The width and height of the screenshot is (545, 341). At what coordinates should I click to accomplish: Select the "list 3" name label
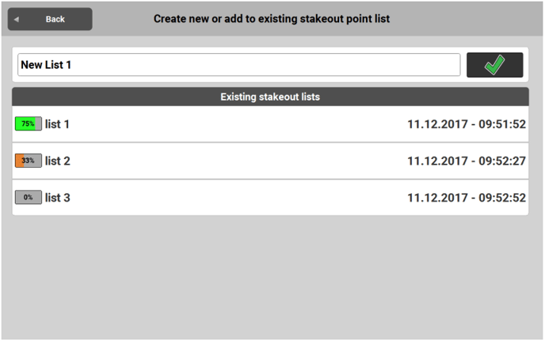58,197
